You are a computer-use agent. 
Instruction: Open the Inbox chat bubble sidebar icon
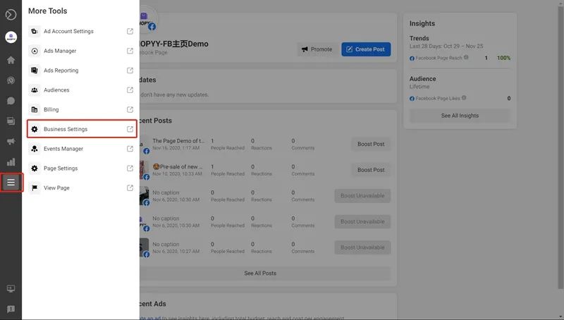[11, 101]
